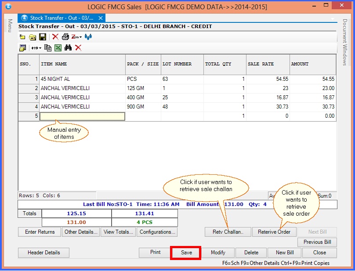Click the Logic logo in title bar
The width and height of the screenshot is (355, 271).
pos(8,7)
